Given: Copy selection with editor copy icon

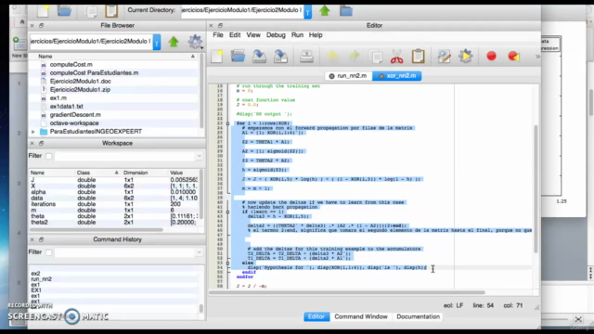Looking at the screenshot, I should click(376, 57).
